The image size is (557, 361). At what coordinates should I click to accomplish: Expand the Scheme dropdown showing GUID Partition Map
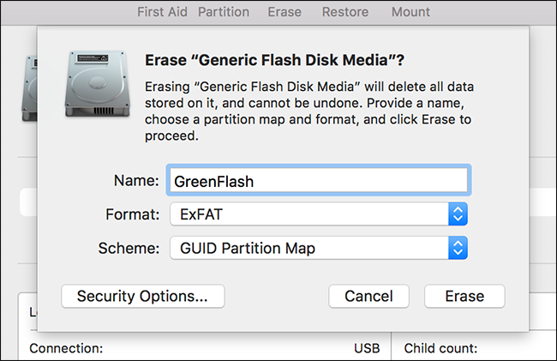point(318,249)
